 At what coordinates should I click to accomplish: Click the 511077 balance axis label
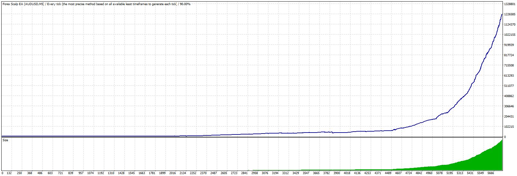pyautogui.click(x=509, y=86)
